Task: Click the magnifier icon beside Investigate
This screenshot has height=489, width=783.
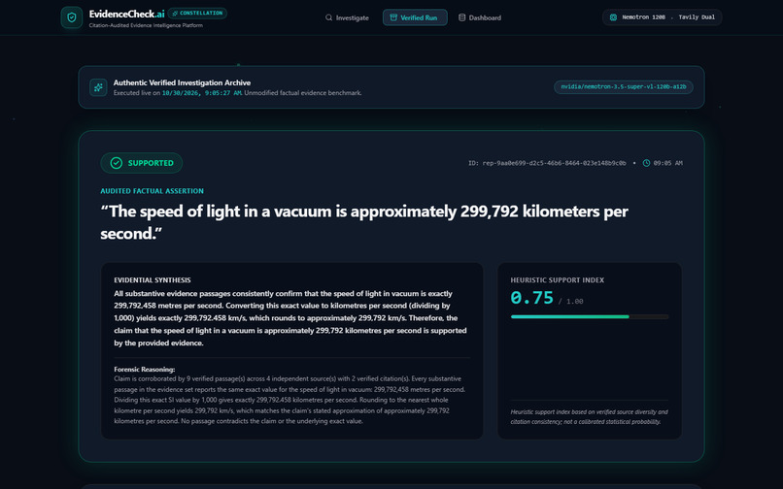Action: click(x=328, y=17)
